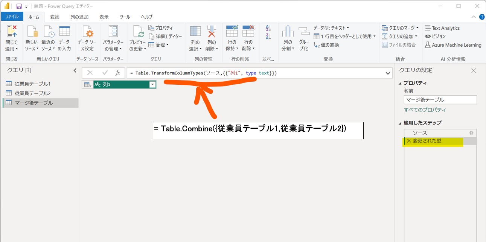Click Manage Parameters (パラメーターの管理) icon
The width and height of the screenshot is (486, 242).
pos(113,32)
